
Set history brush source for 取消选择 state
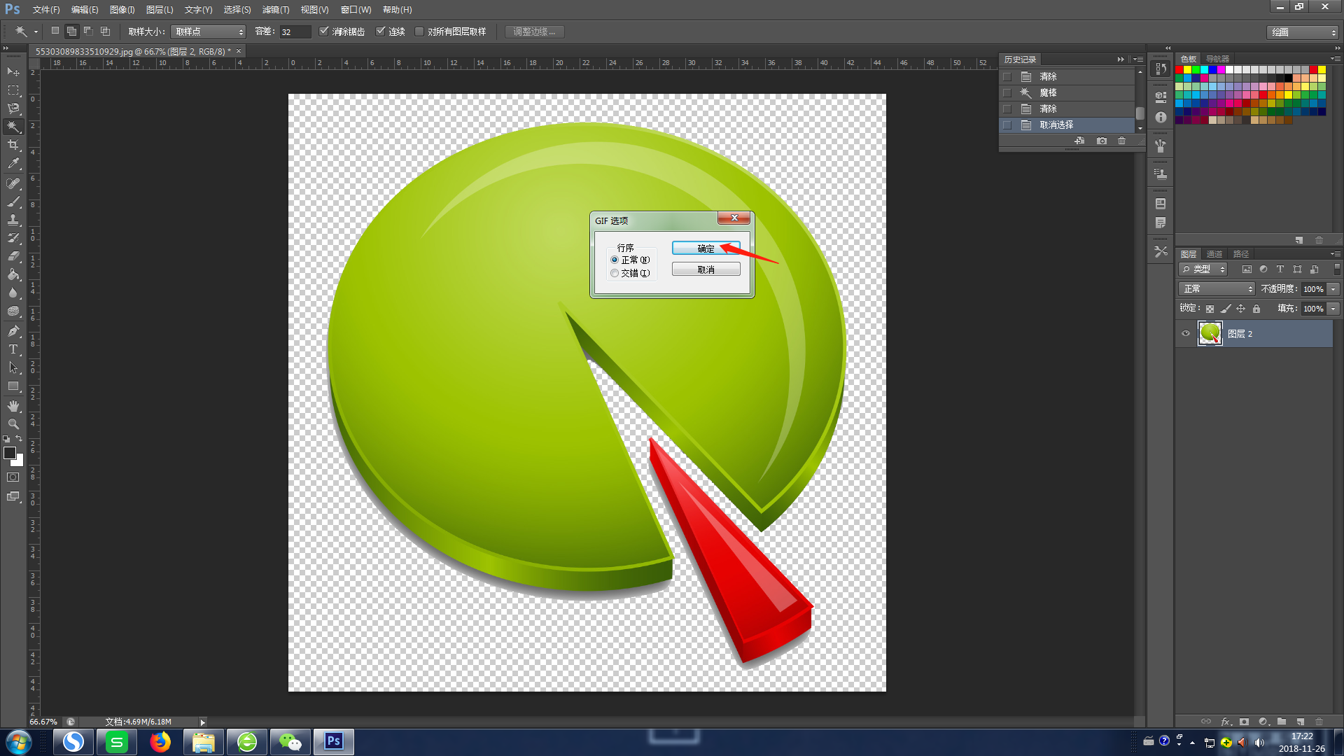1007,125
